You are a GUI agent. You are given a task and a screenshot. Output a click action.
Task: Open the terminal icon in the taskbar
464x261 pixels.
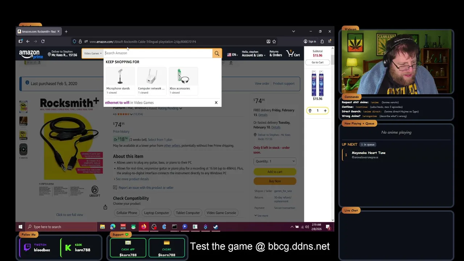pyautogui.click(x=174, y=227)
